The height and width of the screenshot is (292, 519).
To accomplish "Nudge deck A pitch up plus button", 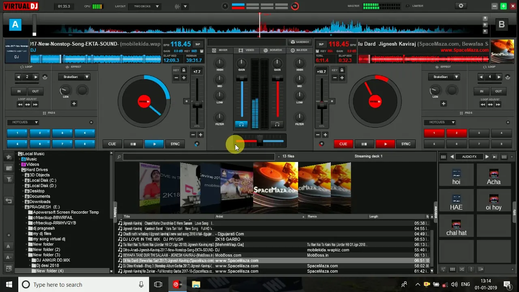I will pos(200,135).
